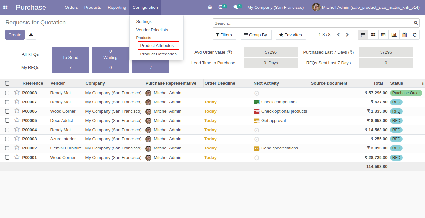Viewport: 425px width, 218px height.
Task: Star P00007 as favorite
Action: tap(17, 101)
